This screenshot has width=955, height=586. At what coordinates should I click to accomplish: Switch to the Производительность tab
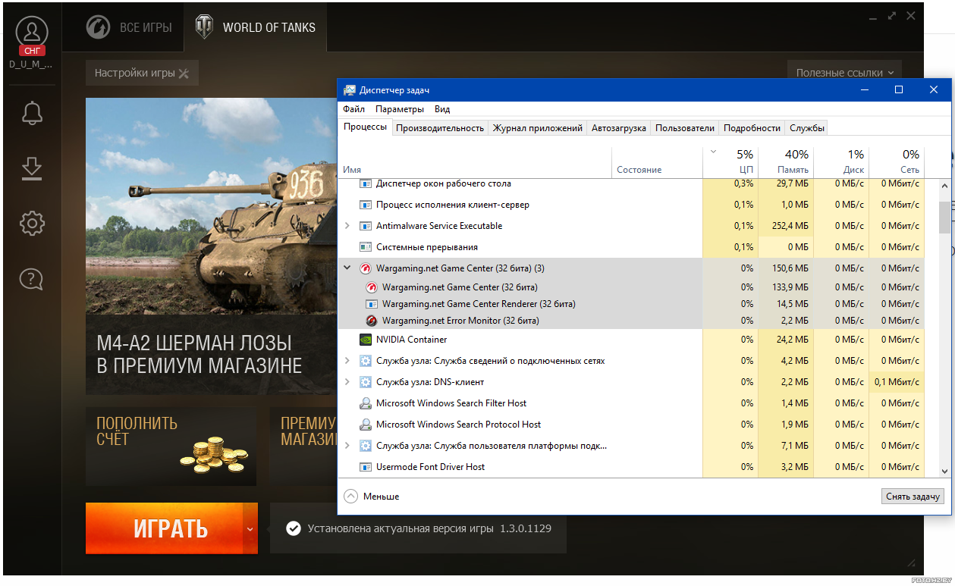tap(440, 128)
